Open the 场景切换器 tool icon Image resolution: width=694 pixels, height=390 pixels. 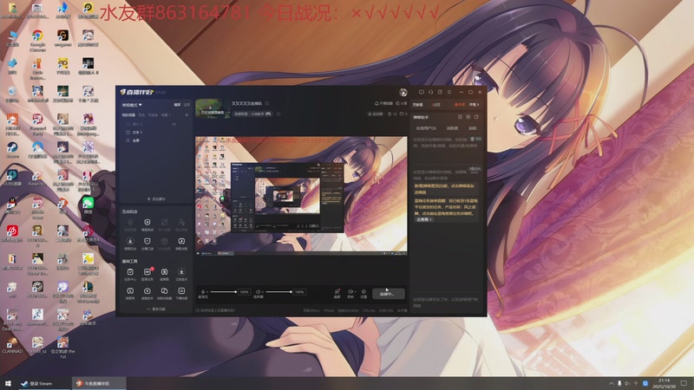click(164, 291)
